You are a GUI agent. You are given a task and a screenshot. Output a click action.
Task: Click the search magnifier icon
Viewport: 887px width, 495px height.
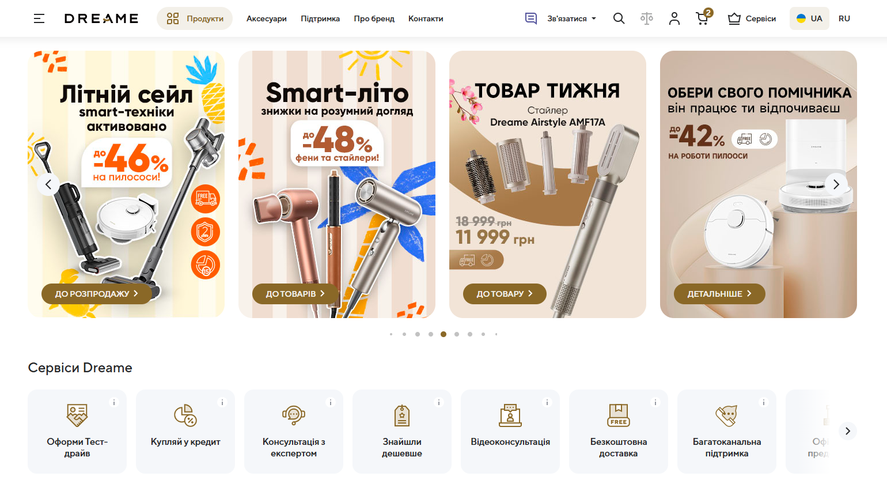click(x=619, y=18)
